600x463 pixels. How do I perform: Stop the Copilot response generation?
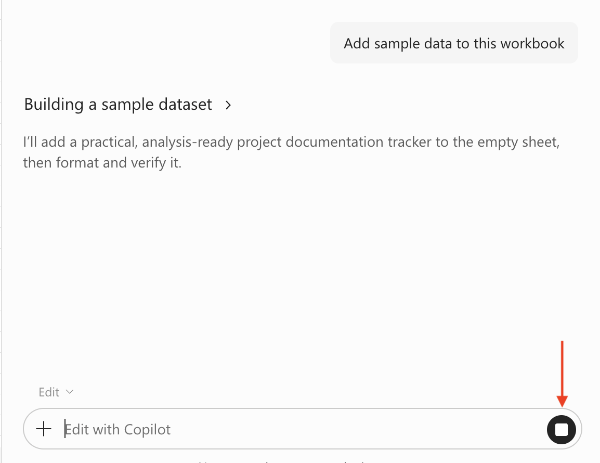point(561,429)
